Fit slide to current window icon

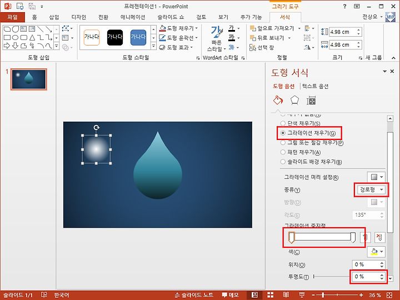tap(389, 295)
